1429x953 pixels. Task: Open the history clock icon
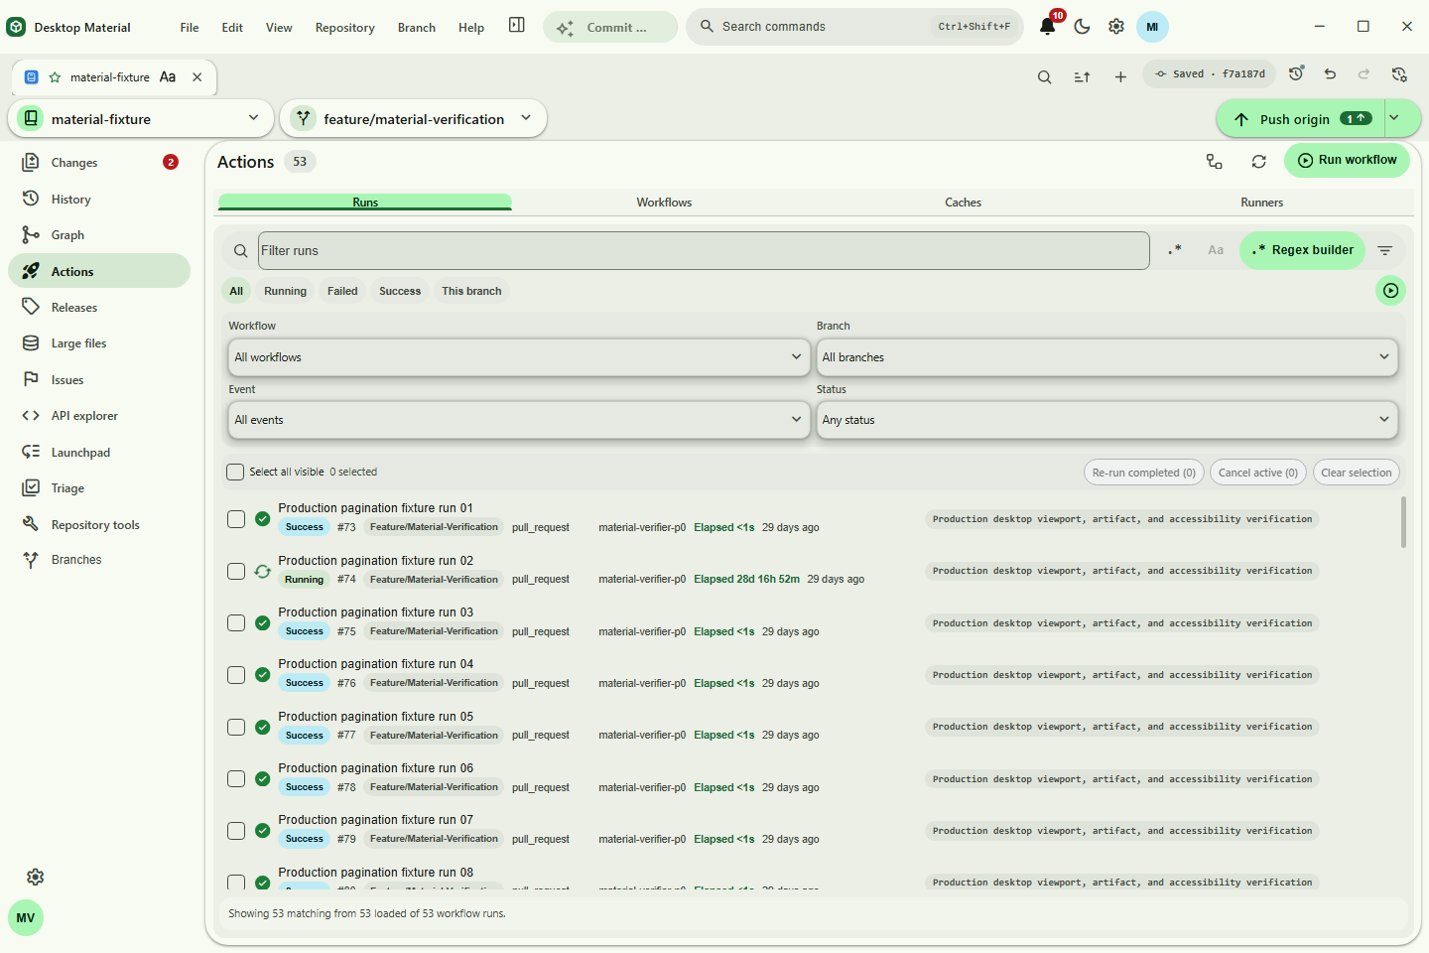[x=1296, y=73]
